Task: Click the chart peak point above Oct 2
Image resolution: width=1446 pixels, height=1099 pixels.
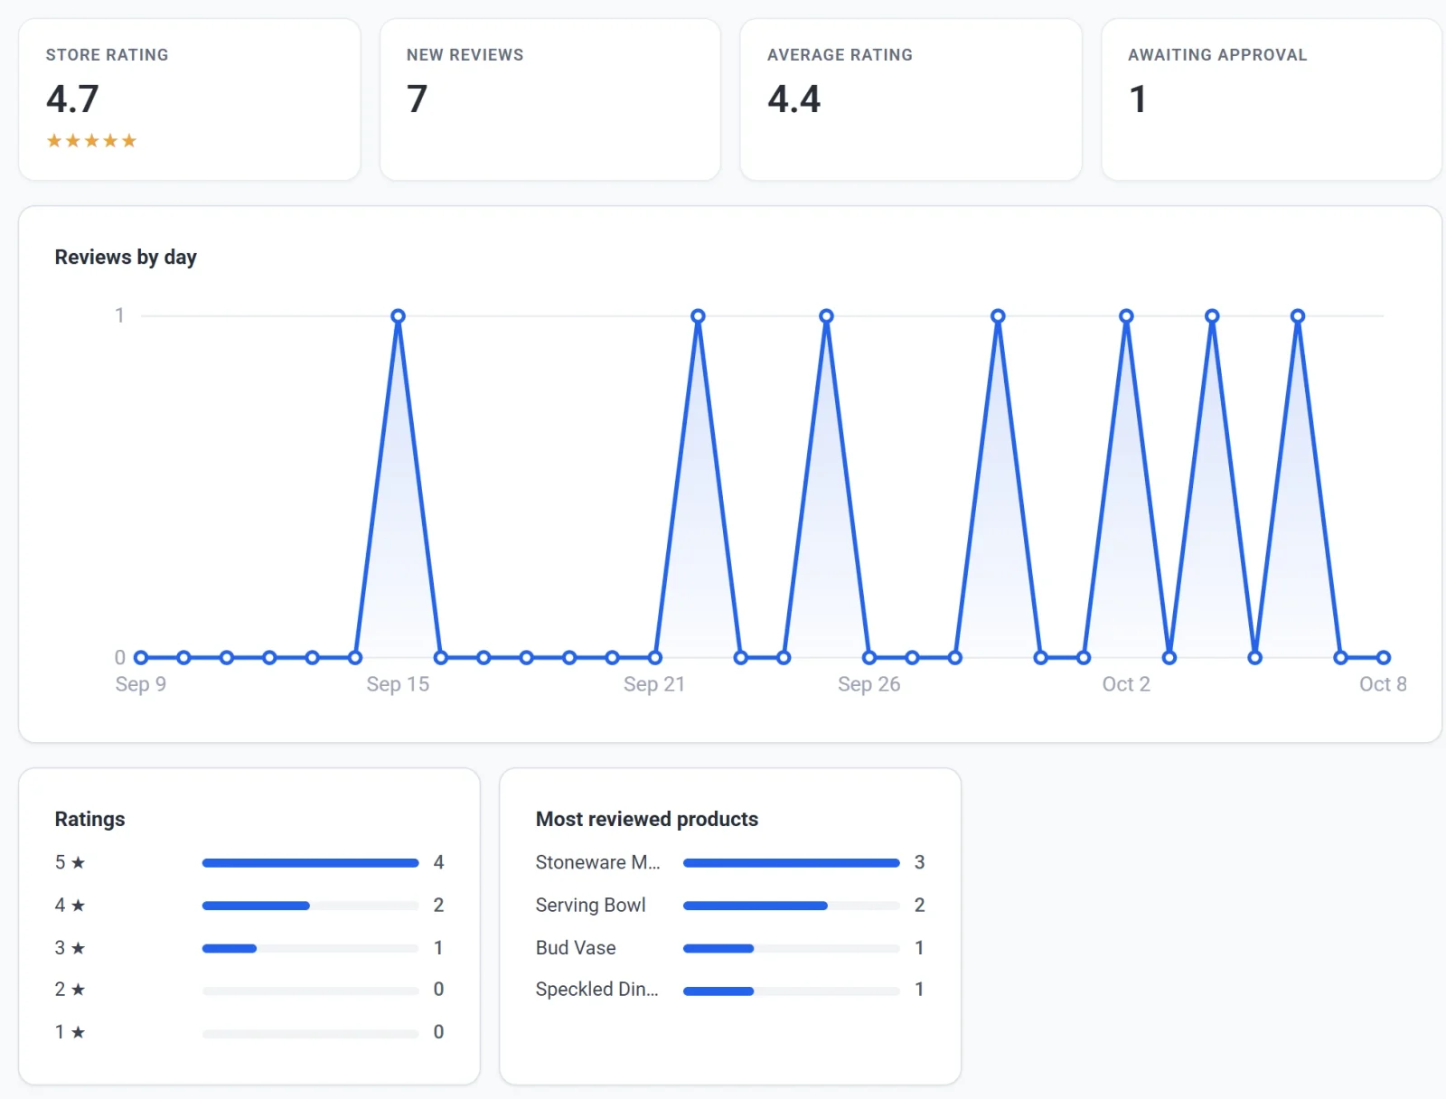Action: tap(1126, 316)
